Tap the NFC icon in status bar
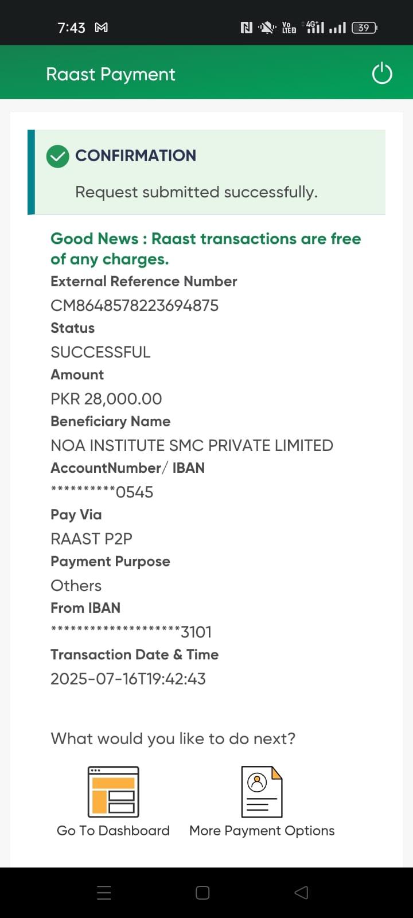Screen dimensions: 413x918 [x=247, y=28]
